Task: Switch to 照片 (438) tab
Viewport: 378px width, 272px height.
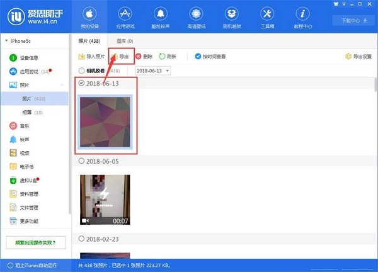Action: (89, 41)
